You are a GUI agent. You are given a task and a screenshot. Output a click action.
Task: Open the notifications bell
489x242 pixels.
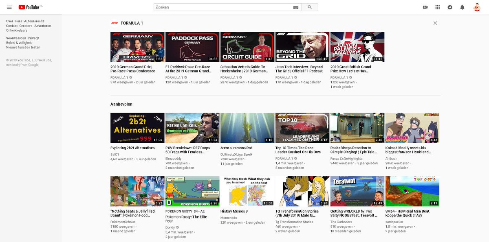(x=462, y=7)
